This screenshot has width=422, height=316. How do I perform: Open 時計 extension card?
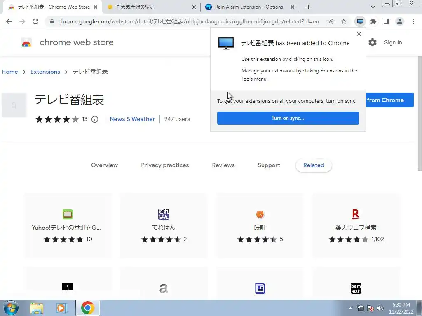pos(260,225)
